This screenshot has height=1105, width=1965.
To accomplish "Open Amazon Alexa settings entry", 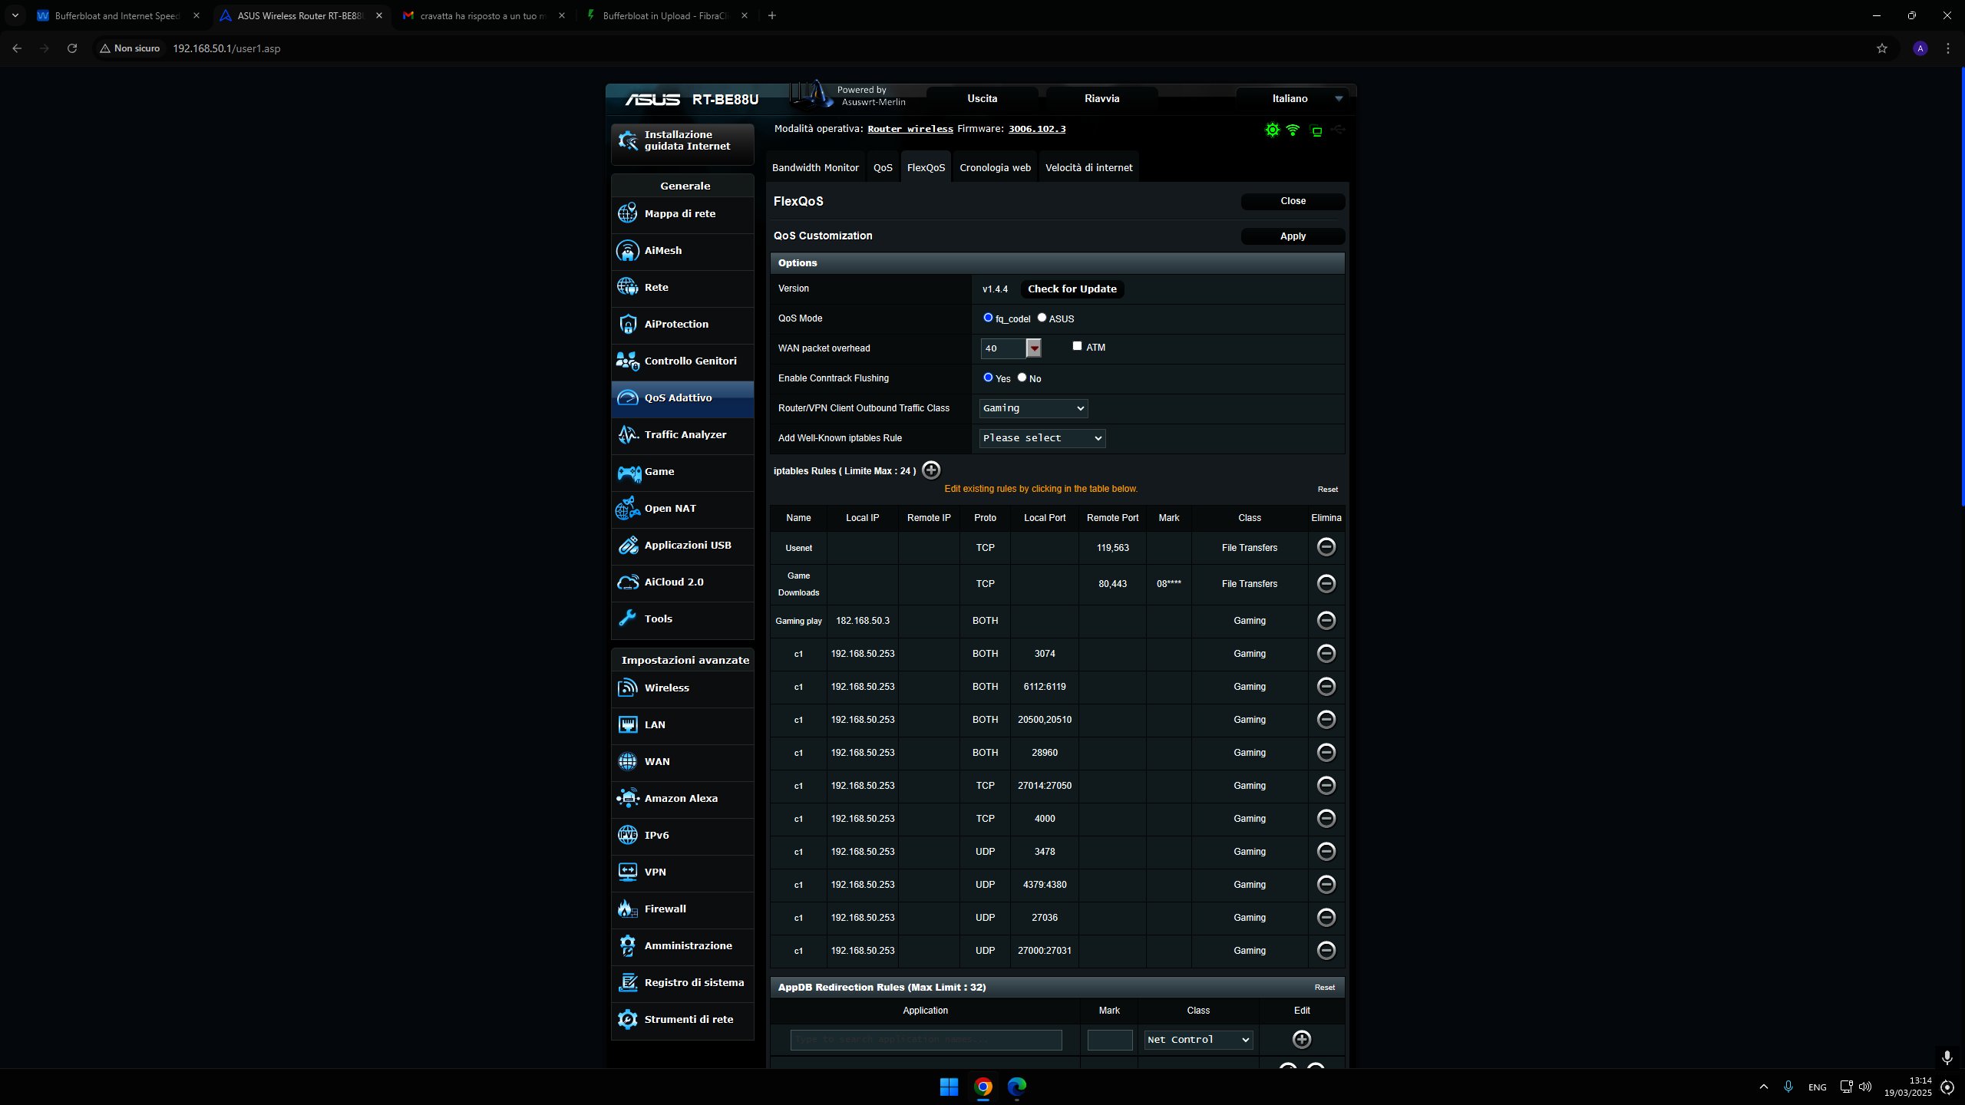I will (x=682, y=799).
